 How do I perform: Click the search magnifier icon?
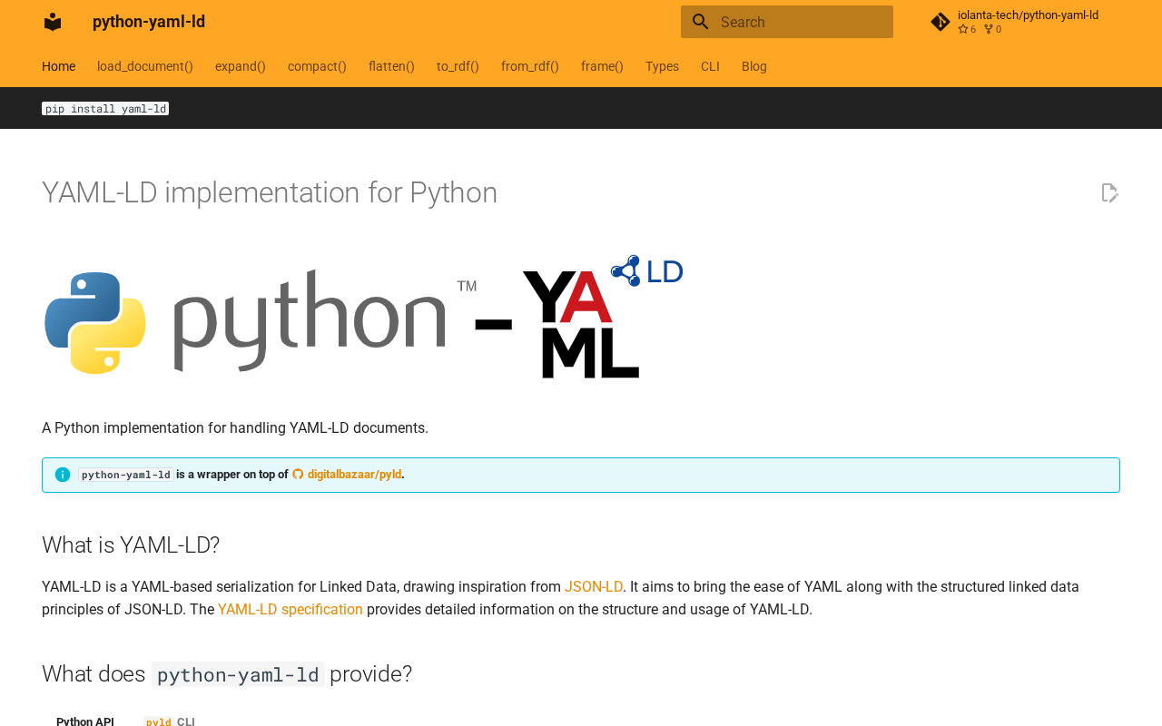700,22
